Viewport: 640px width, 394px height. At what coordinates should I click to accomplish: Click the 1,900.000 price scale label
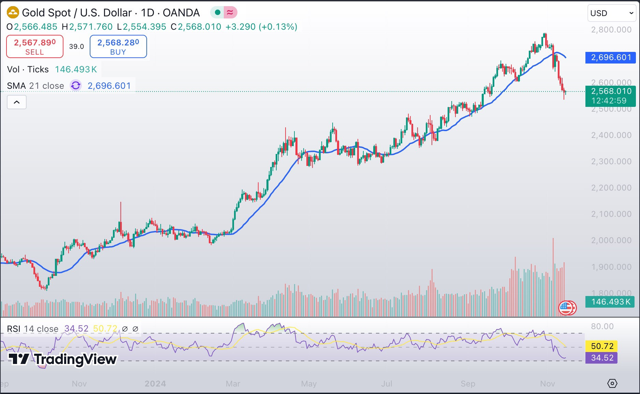click(611, 267)
